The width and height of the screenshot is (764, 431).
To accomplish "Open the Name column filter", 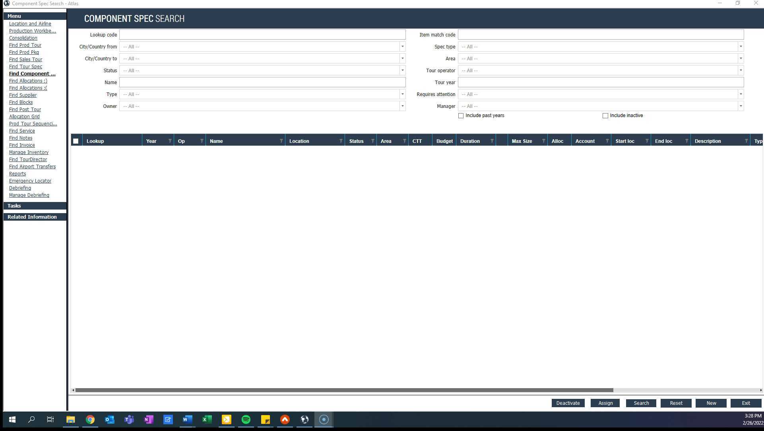I will pyautogui.click(x=281, y=140).
